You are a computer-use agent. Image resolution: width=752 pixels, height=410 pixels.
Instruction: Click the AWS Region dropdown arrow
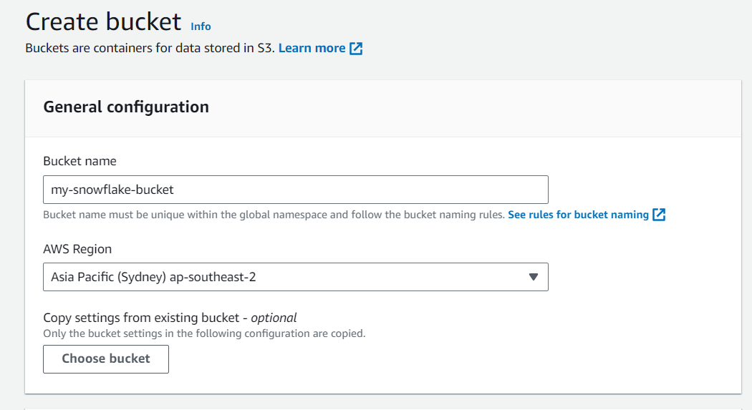click(x=534, y=277)
